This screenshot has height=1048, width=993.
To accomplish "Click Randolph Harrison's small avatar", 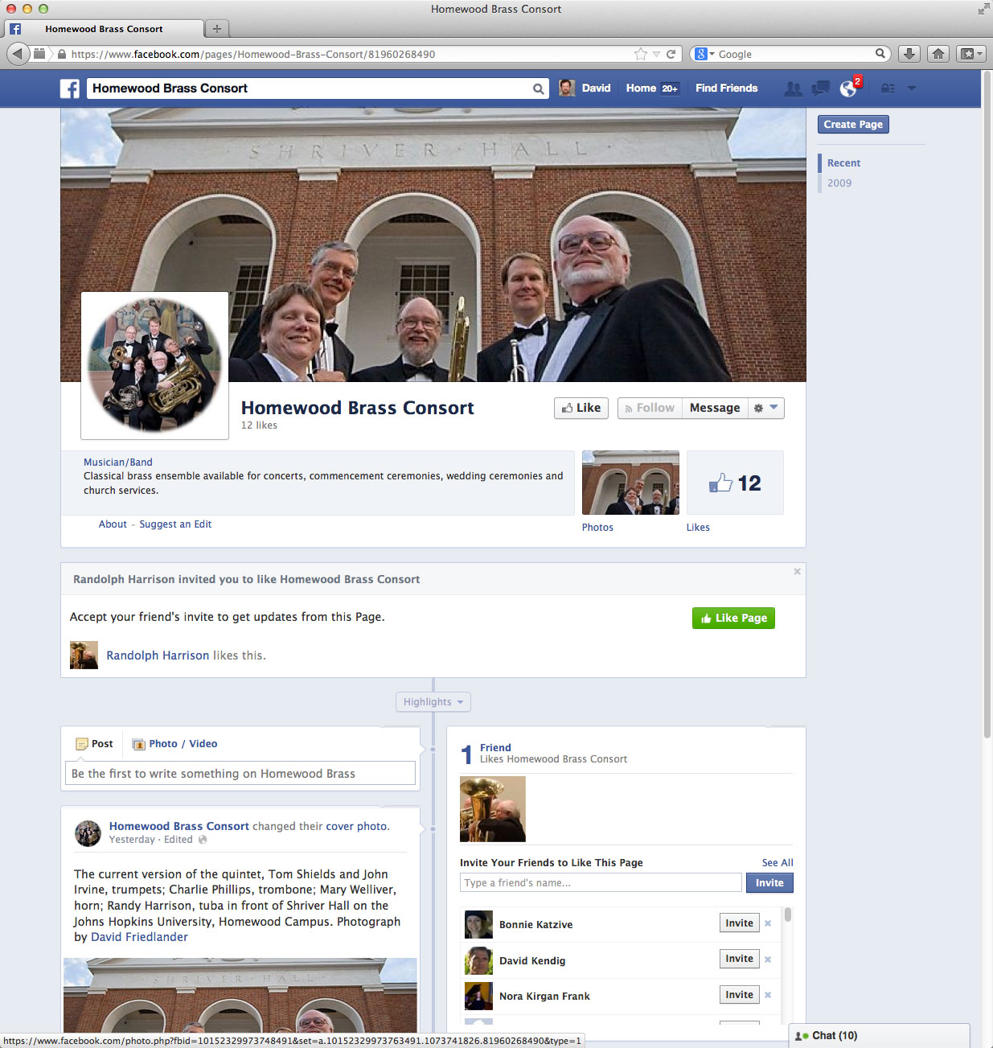I will click(84, 656).
